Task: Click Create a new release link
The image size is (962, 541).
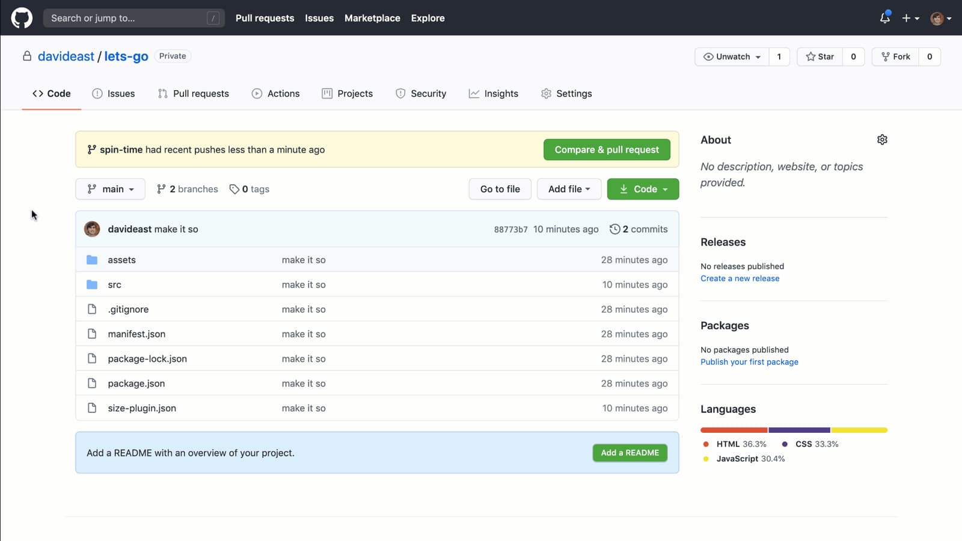Action: (x=740, y=278)
